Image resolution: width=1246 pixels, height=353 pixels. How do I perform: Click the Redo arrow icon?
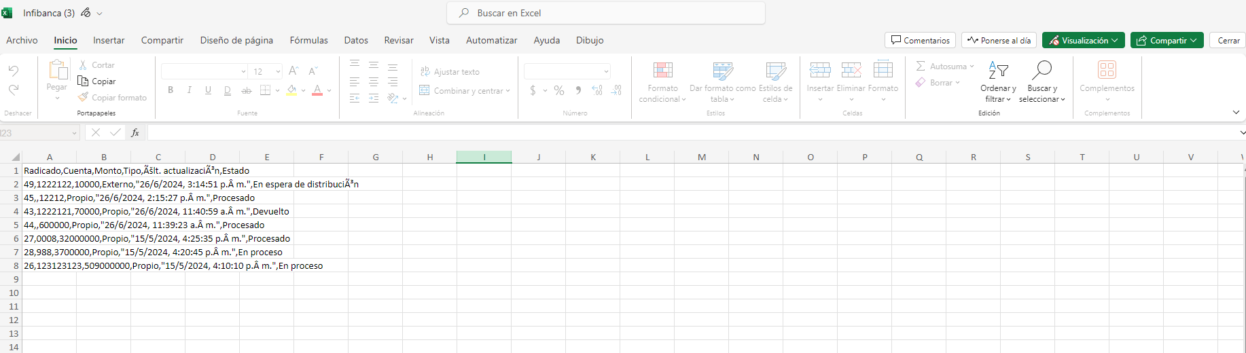pyautogui.click(x=14, y=90)
